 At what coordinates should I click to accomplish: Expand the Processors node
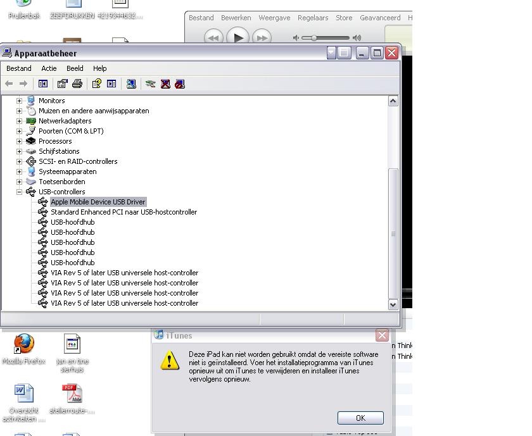pyautogui.click(x=20, y=141)
